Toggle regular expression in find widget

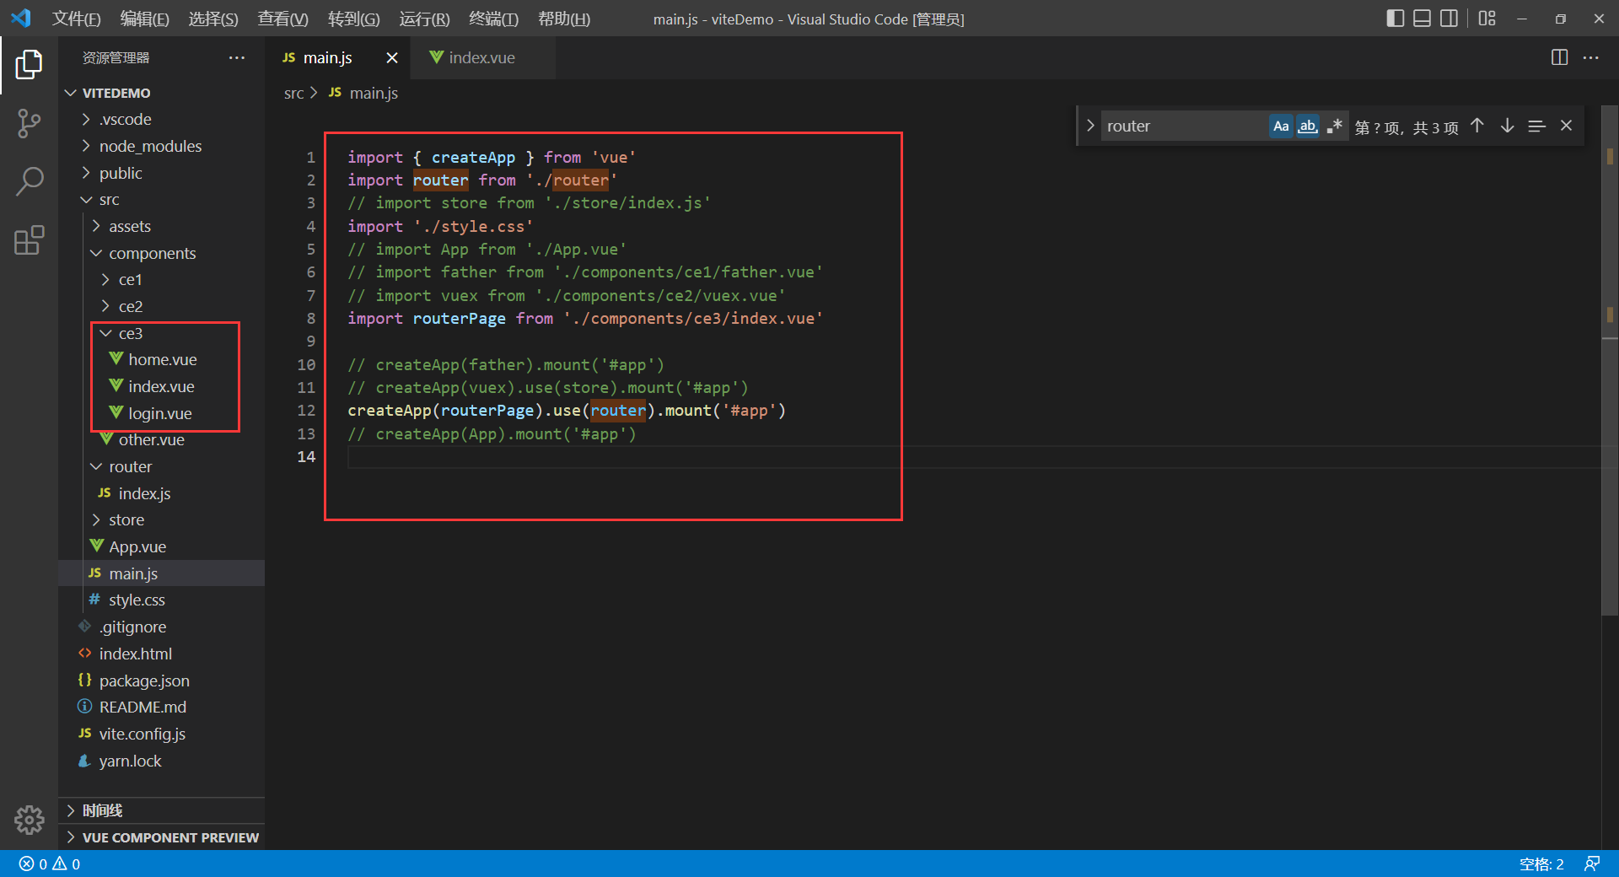point(1334,126)
